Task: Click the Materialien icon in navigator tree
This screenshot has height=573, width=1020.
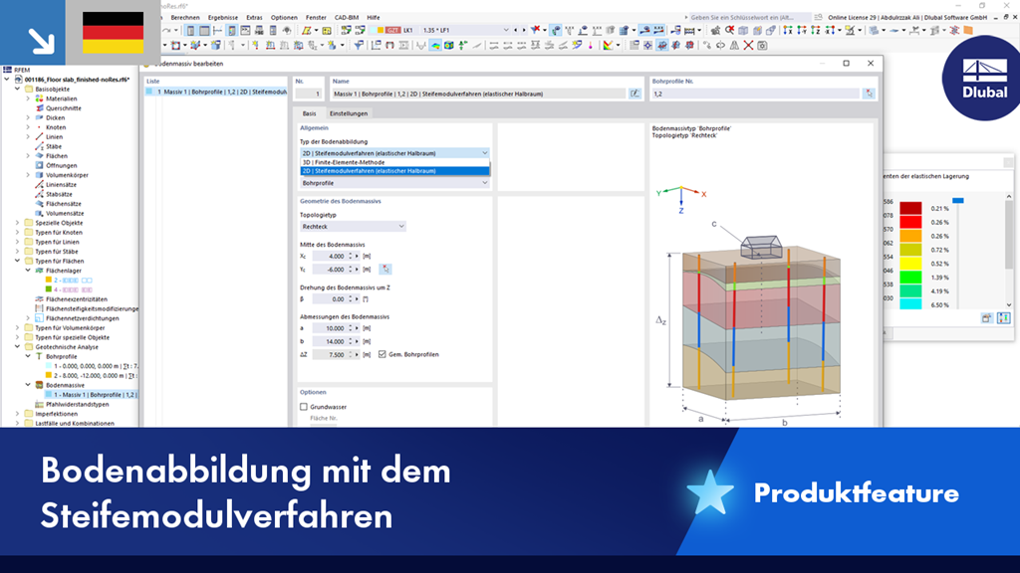Action: coord(39,98)
